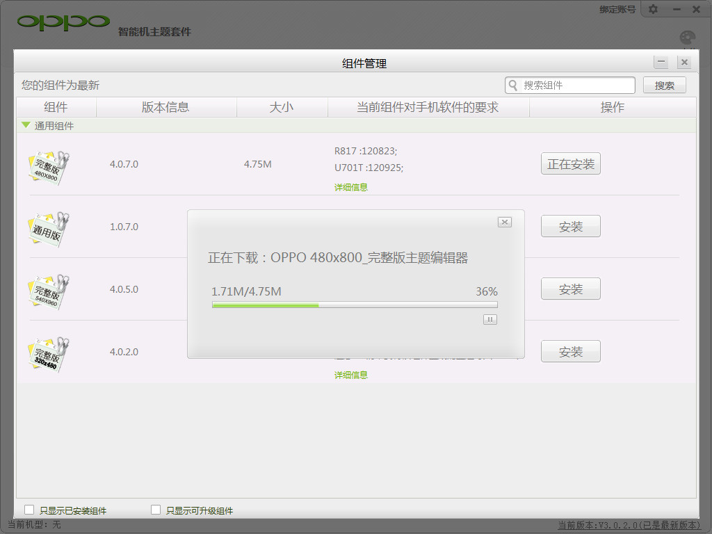Click requirement text U701T :120925;
This screenshot has width=712, height=534.
click(x=369, y=168)
